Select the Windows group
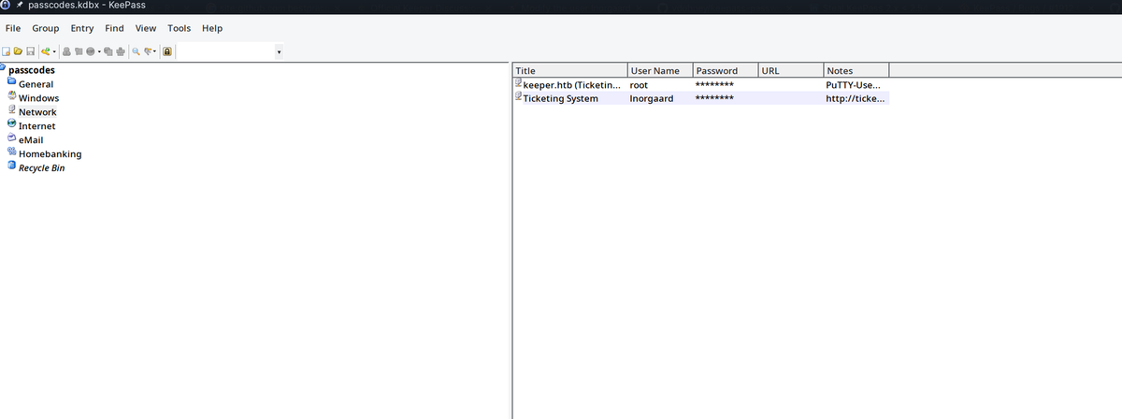This screenshot has width=1122, height=419. click(x=38, y=98)
